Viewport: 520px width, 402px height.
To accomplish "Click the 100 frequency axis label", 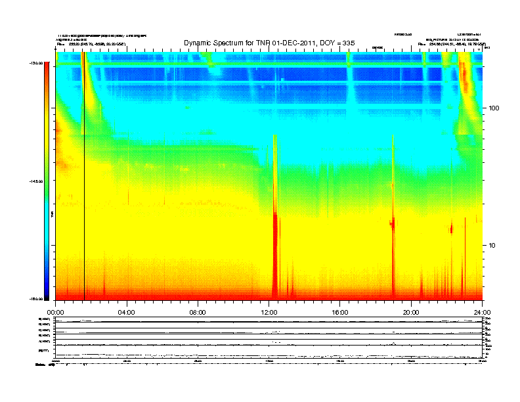I will coord(494,108).
